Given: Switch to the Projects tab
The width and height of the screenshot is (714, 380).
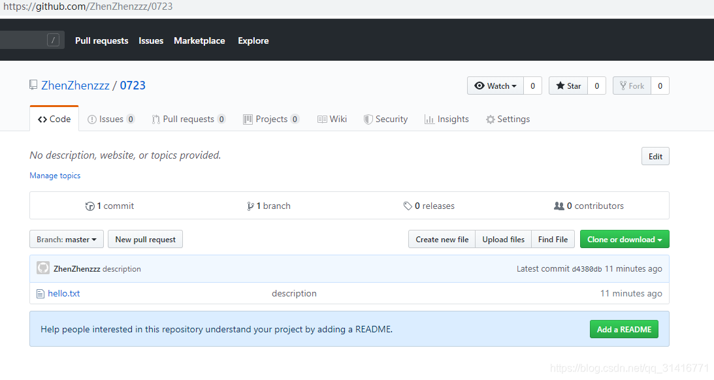Looking at the screenshot, I should (271, 119).
